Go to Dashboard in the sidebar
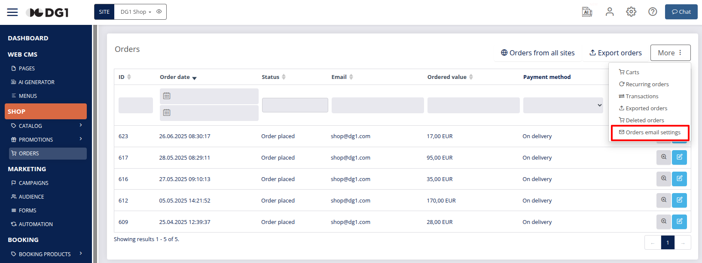The width and height of the screenshot is (702, 263). click(28, 38)
